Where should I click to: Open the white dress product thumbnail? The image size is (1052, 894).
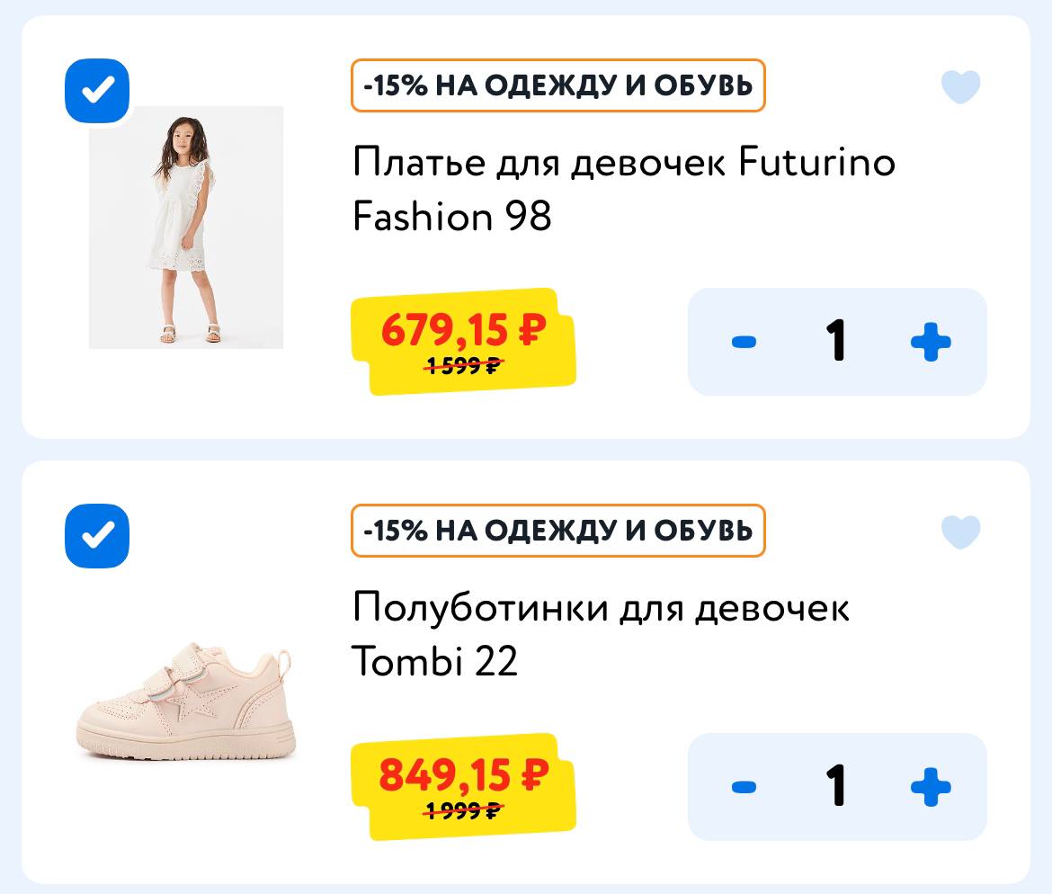186,228
